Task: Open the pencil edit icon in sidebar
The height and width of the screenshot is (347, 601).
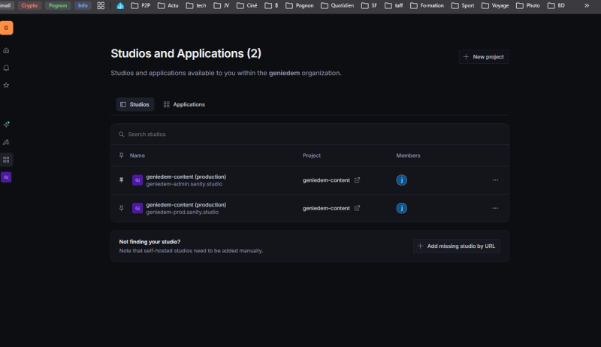Action: click(x=6, y=142)
